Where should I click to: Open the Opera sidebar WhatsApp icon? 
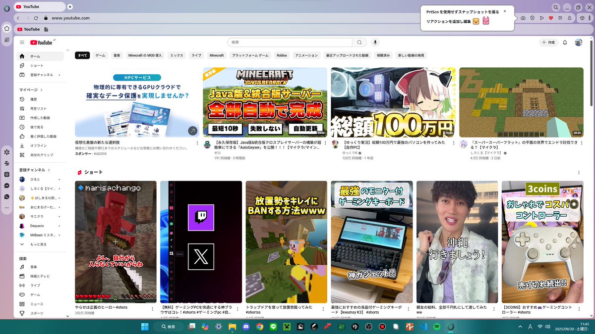pyautogui.click(x=6, y=196)
